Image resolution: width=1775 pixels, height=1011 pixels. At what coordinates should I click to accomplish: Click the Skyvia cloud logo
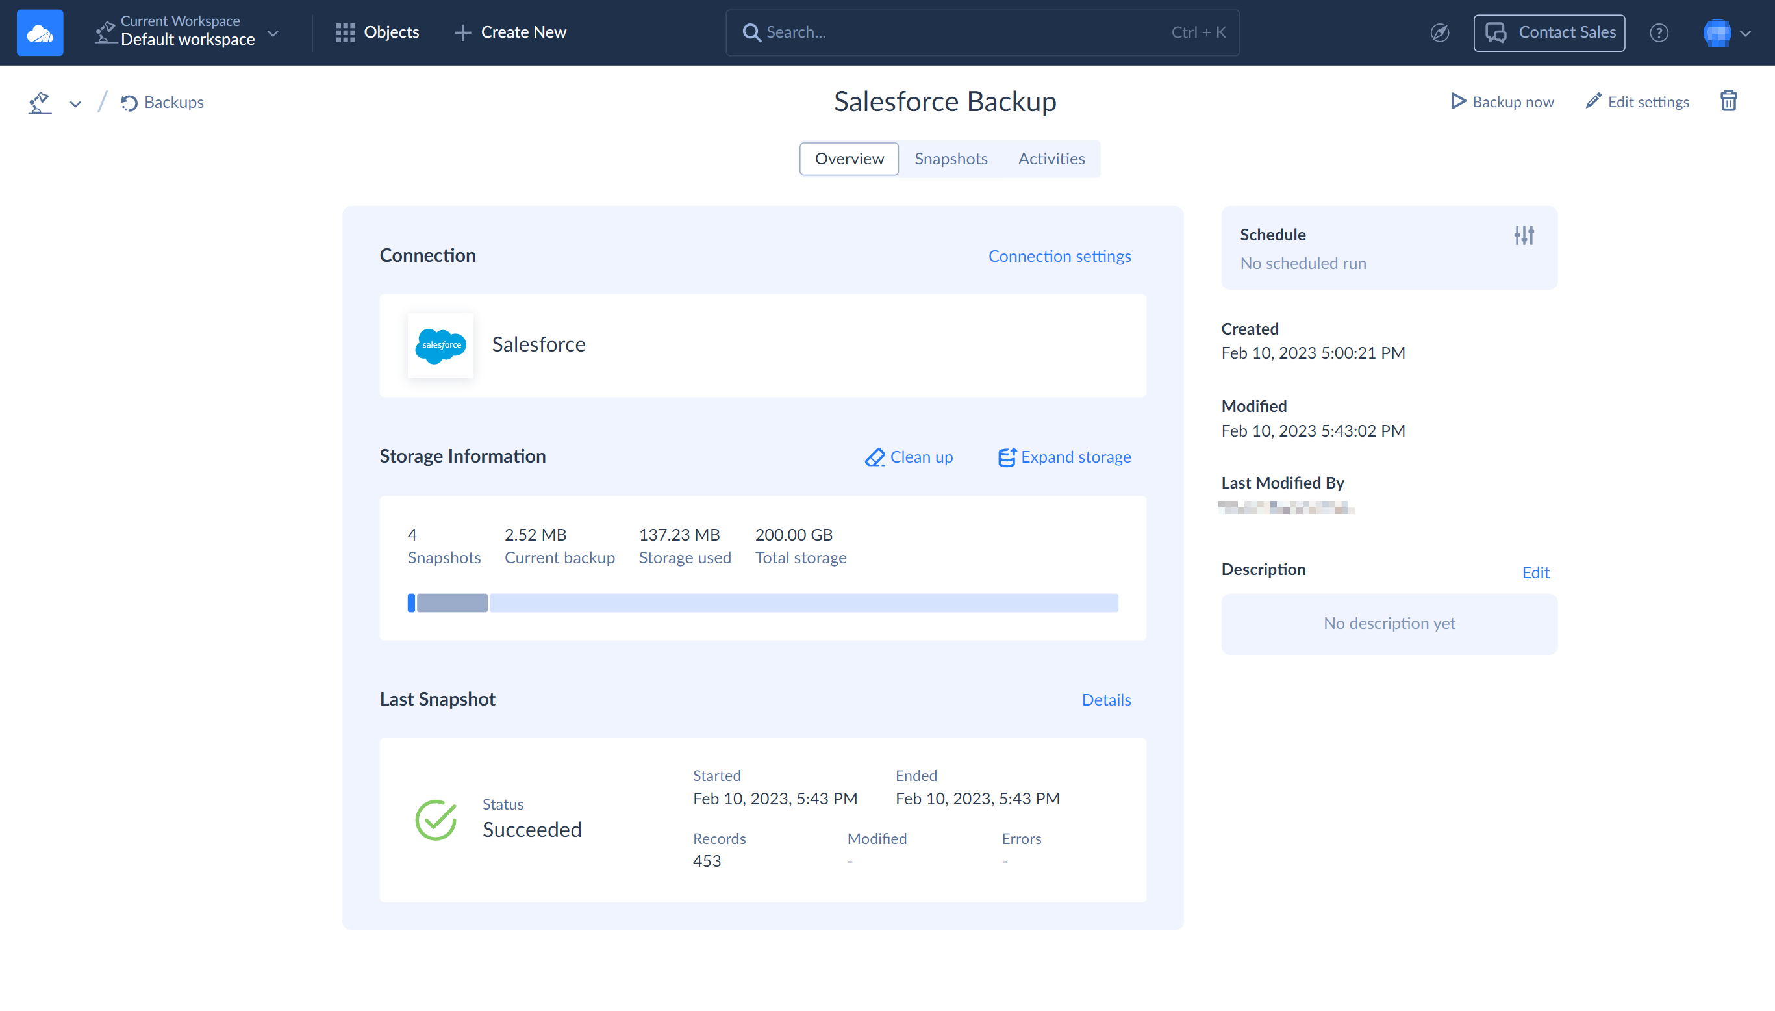(x=40, y=32)
